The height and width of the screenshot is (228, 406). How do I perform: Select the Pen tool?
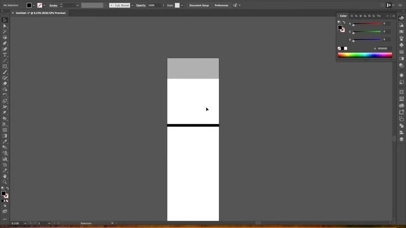pyautogui.click(x=4, y=43)
